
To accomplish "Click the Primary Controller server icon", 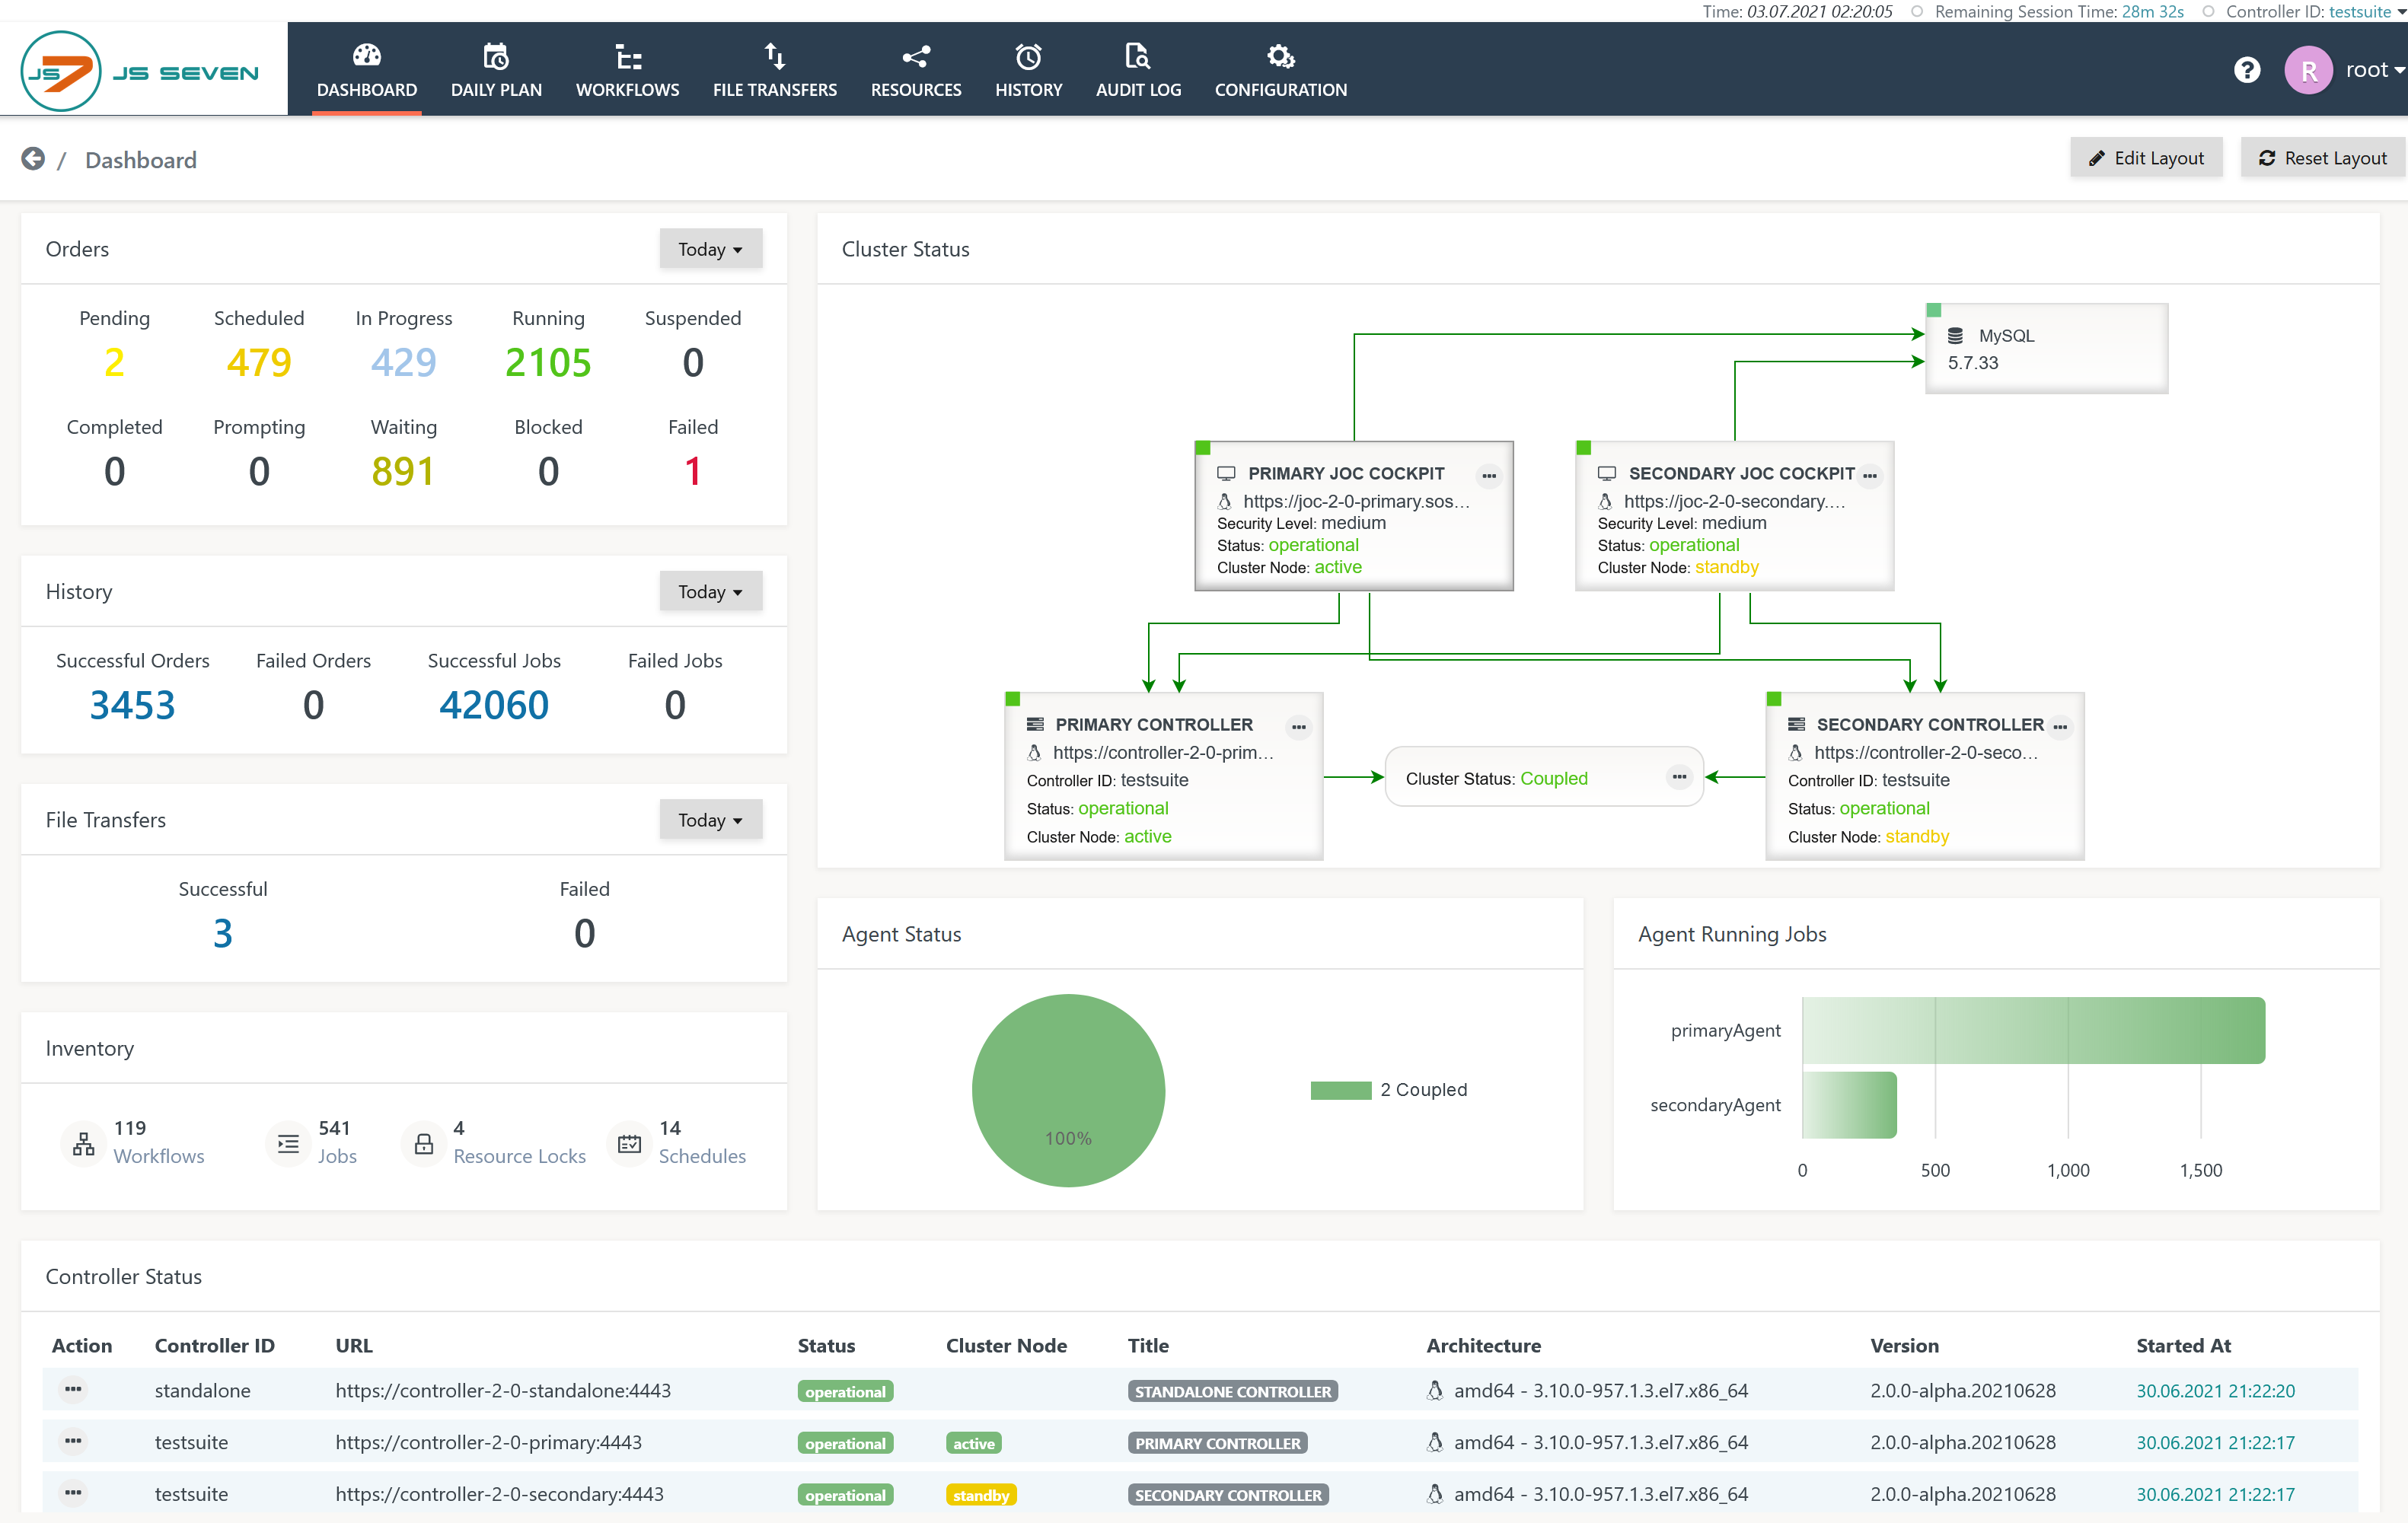I will pos(1035,724).
